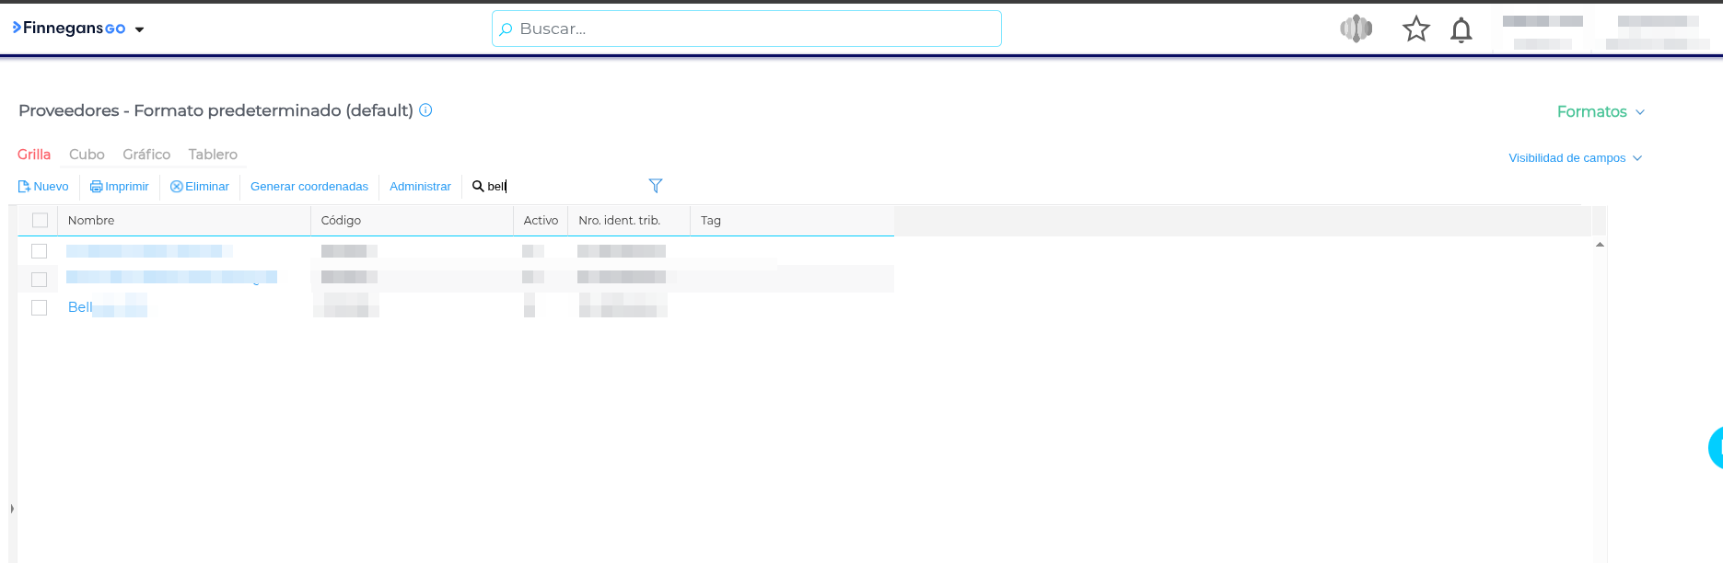This screenshot has height=563, width=1723.
Task: Click Eliminar to delete selection
Action: coord(200,187)
